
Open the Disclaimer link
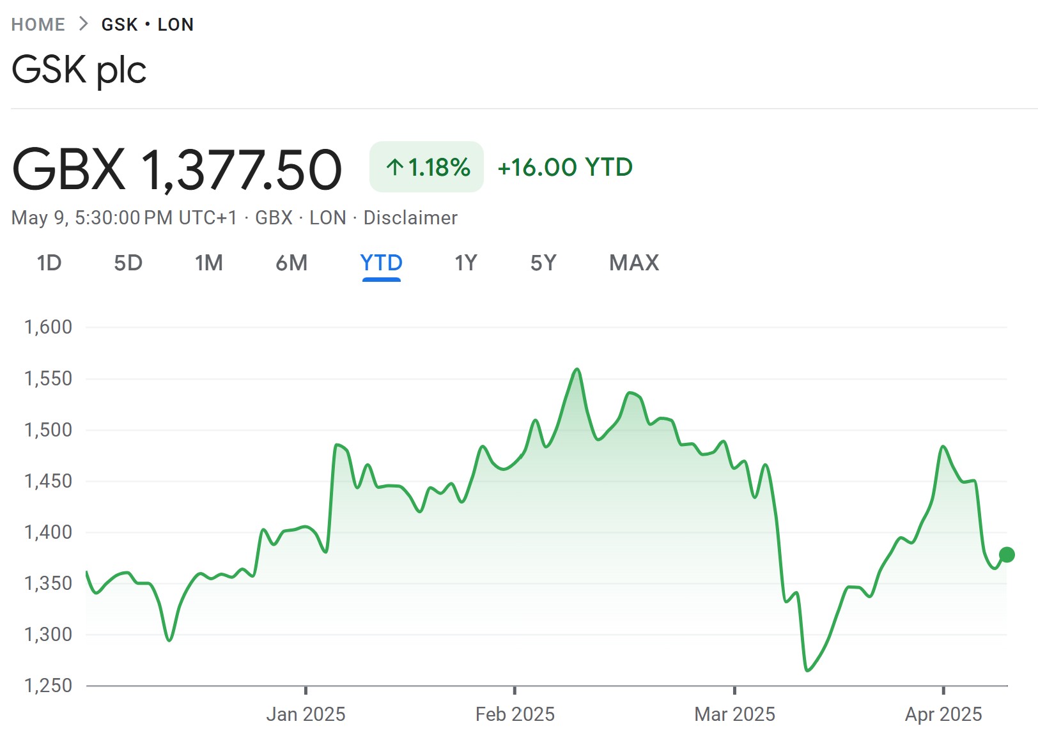(410, 218)
